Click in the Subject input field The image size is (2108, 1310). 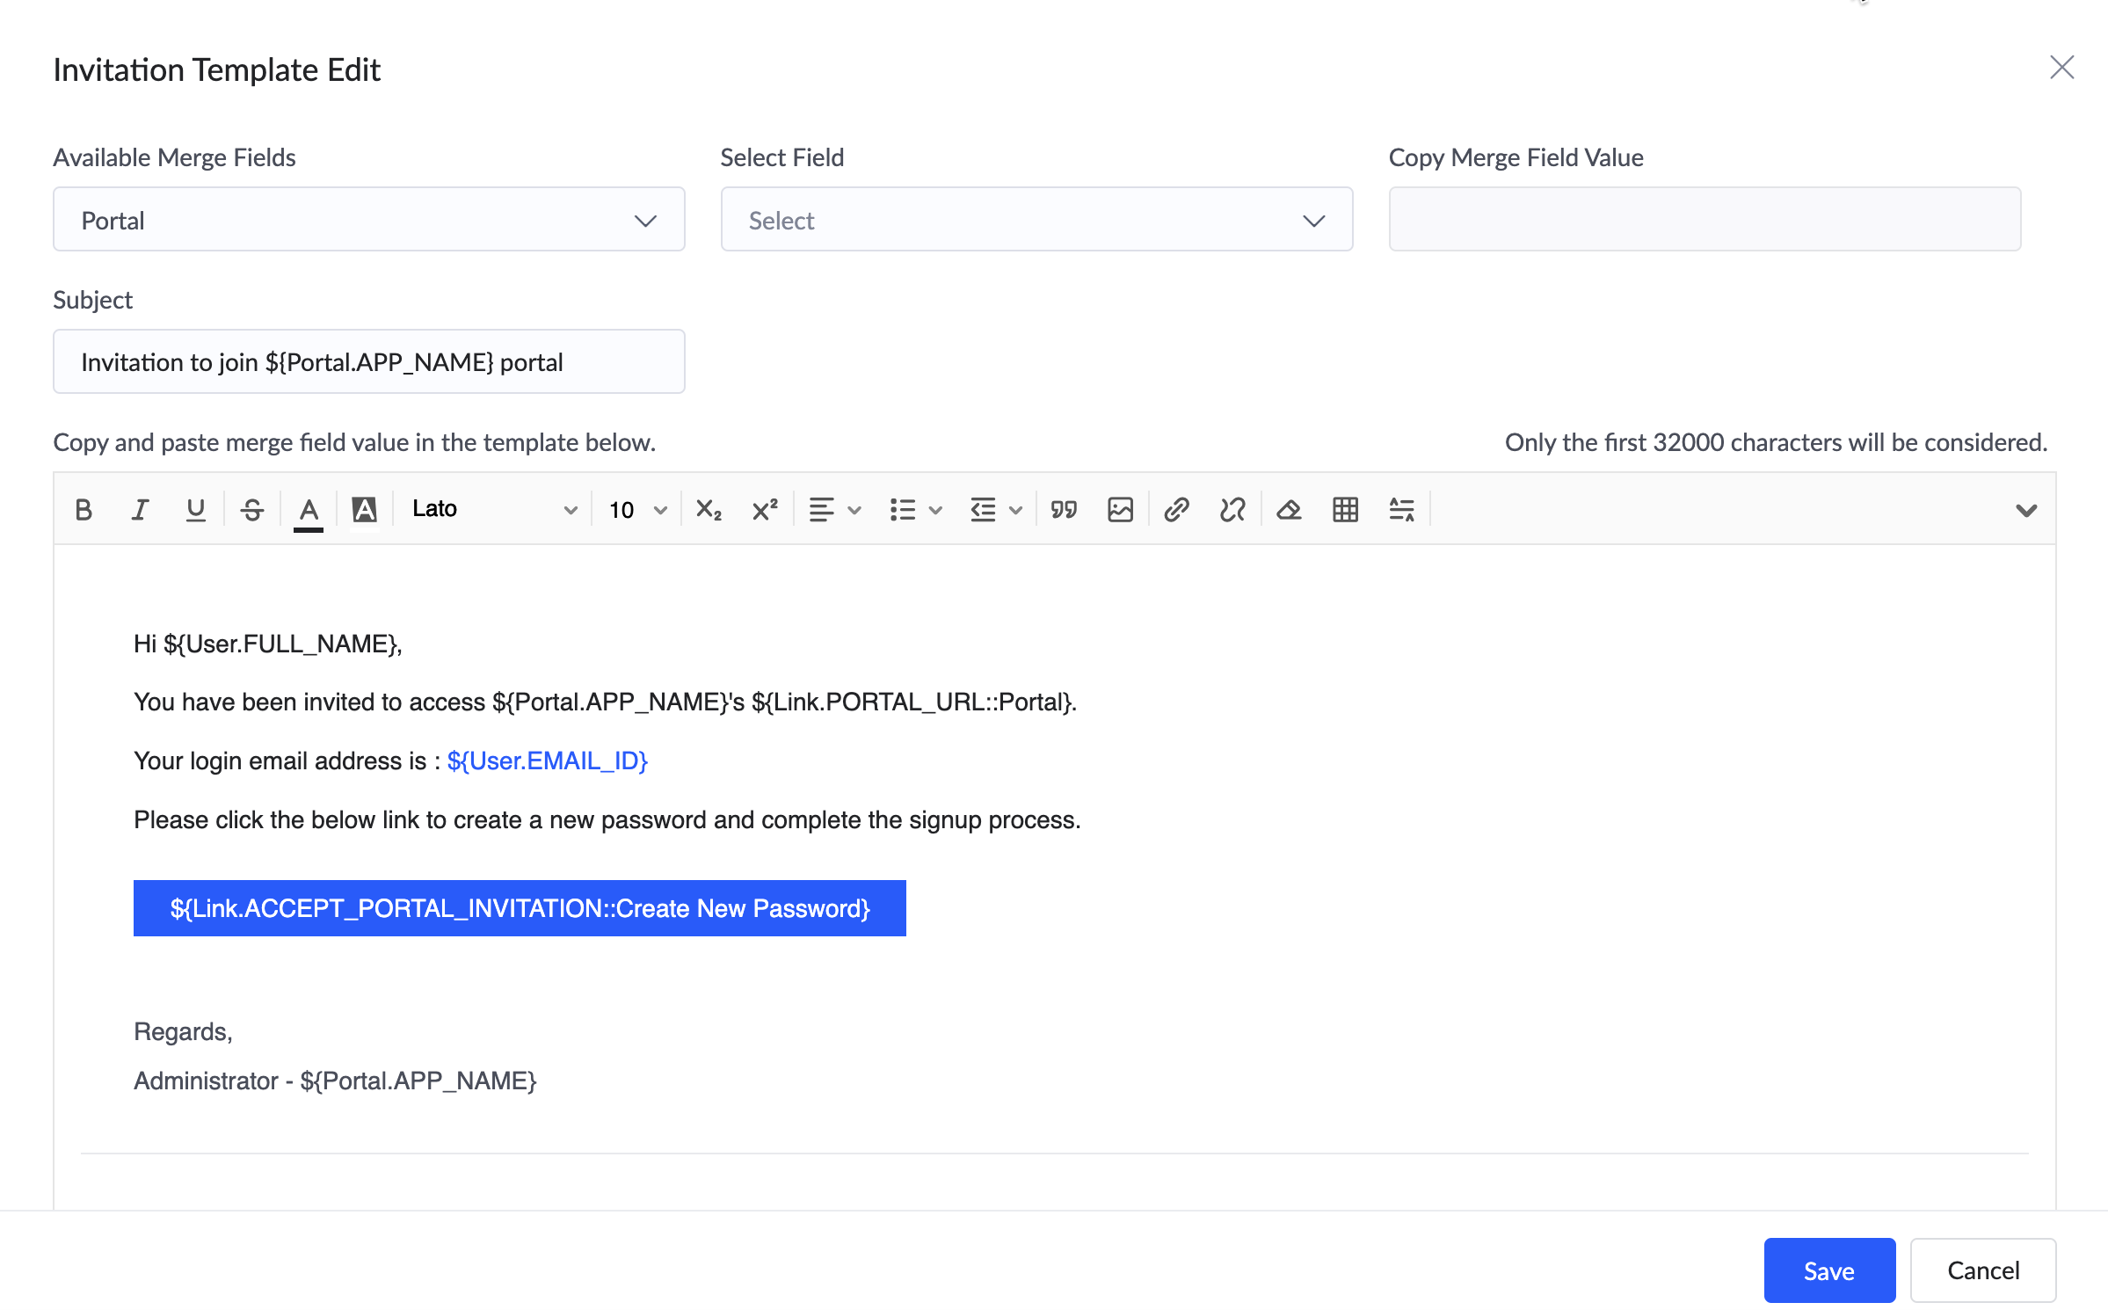(x=368, y=361)
